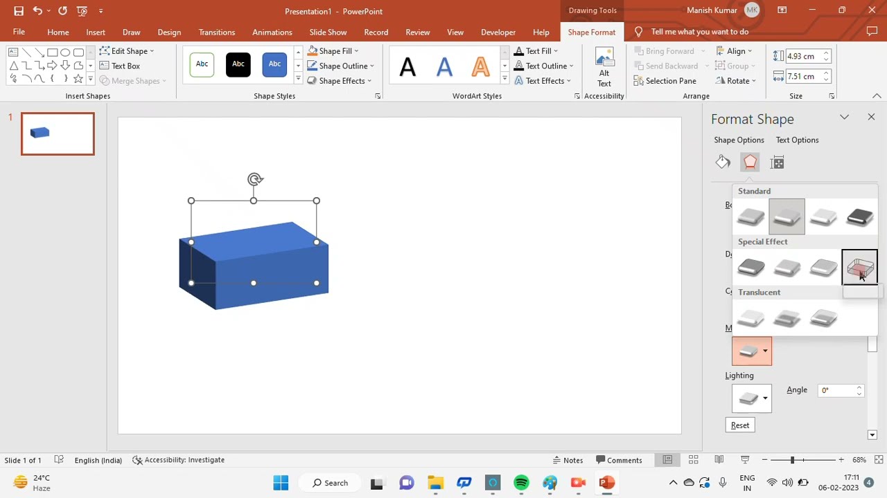Click the Alt Text accessibility icon
The image size is (887, 498).
click(x=604, y=67)
